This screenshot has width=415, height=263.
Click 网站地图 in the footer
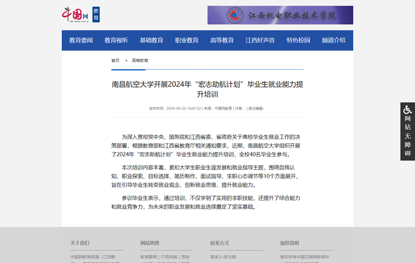pyautogui.click(x=150, y=243)
